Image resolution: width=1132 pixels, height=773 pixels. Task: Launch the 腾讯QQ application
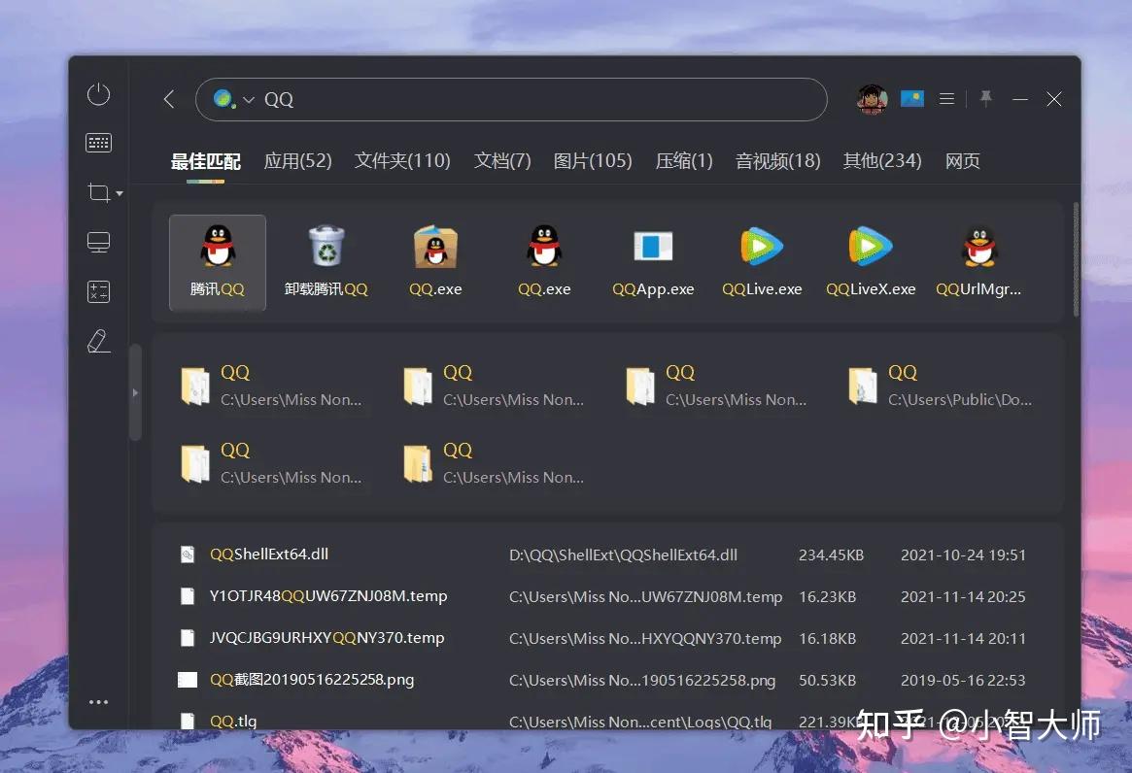point(218,263)
